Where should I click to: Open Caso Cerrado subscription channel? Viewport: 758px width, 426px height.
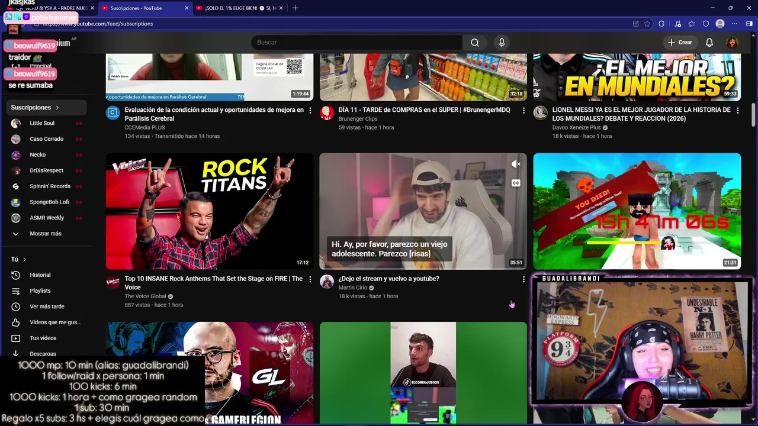pos(46,139)
